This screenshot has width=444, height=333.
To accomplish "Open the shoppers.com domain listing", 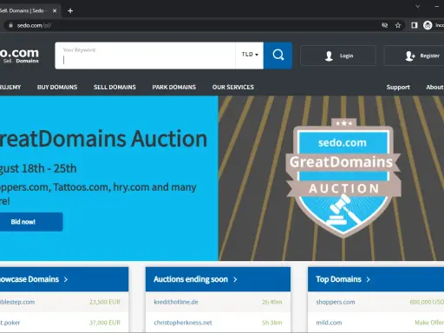I will [x=336, y=302].
